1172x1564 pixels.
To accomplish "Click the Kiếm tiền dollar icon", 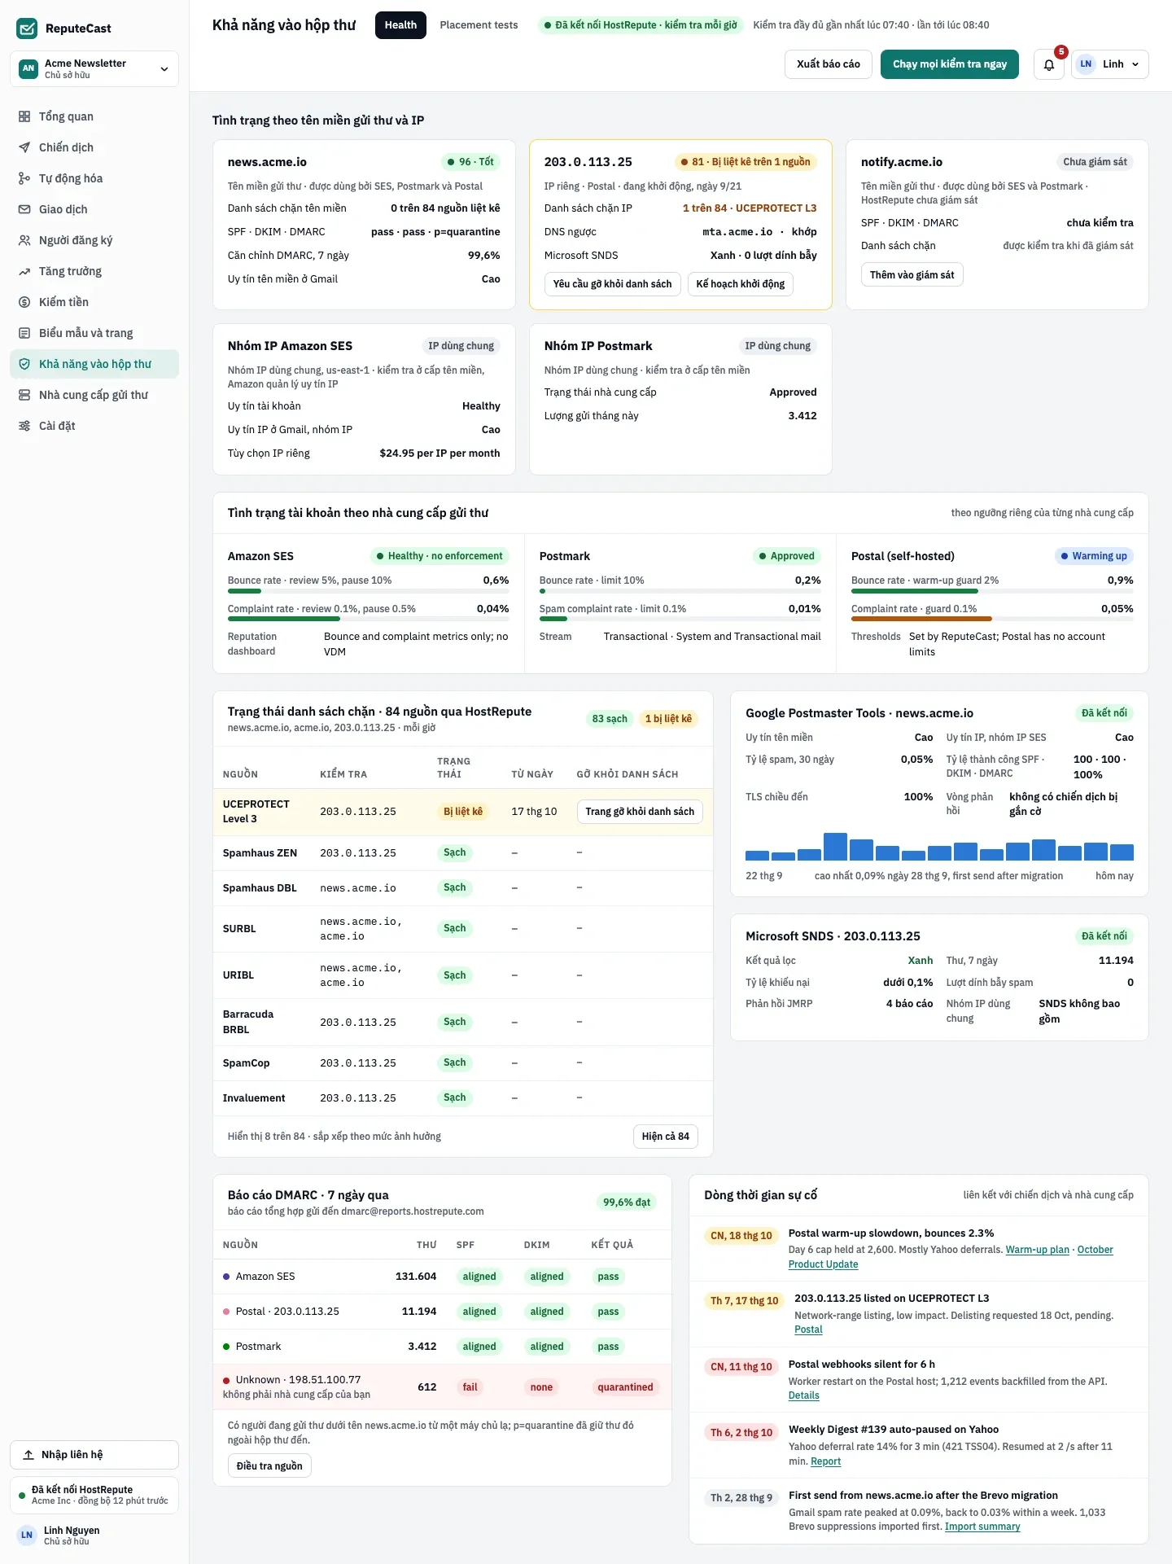I will click(24, 302).
